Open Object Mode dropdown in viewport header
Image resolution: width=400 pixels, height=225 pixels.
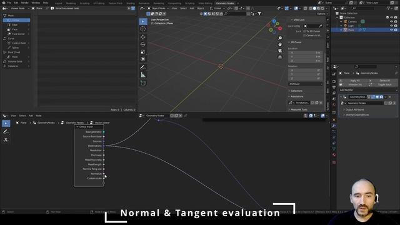tap(158, 8)
